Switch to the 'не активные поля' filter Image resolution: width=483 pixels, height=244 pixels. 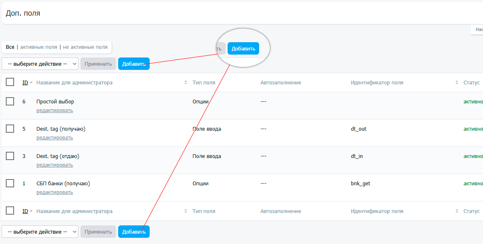(85, 47)
